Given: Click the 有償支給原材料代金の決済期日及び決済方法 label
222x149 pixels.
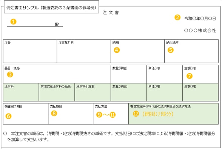Looking at the screenshot, I should [x=160, y=106].
